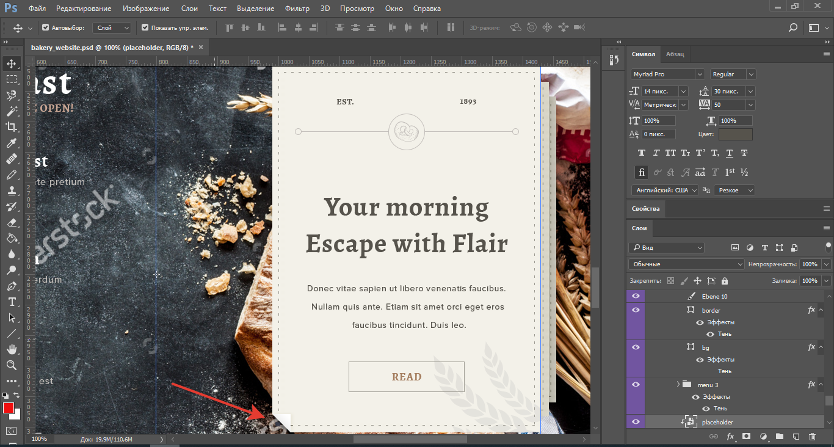Switch to the Абзац tab
Screen dimensions: 834x447
click(675, 54)
